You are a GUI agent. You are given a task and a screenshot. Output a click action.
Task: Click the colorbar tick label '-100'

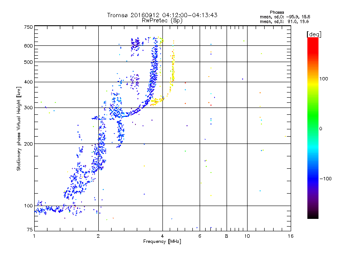coord(325,179)
